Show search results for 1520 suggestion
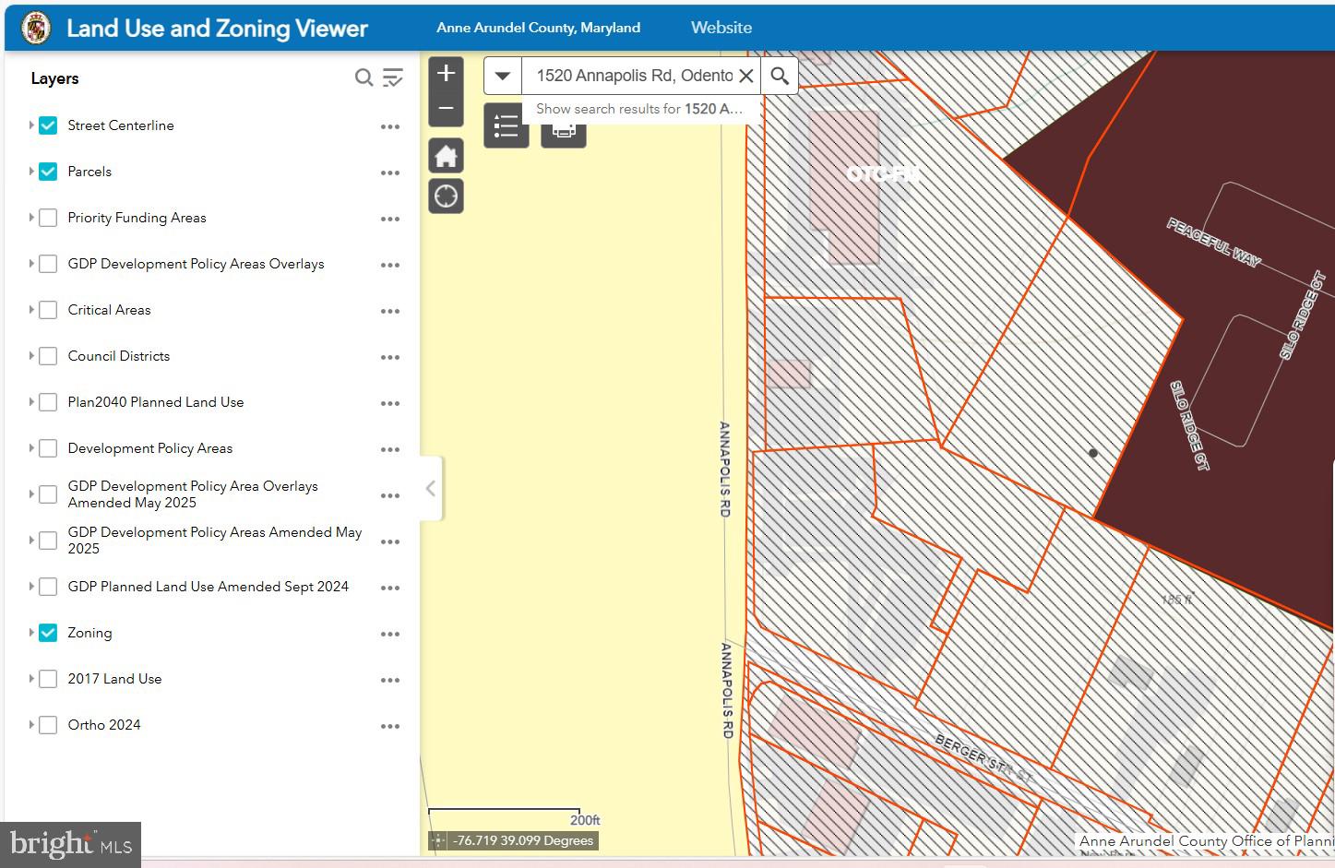Screen dimensions: 1335x868 pyautogui.click(x=639, y=109)
